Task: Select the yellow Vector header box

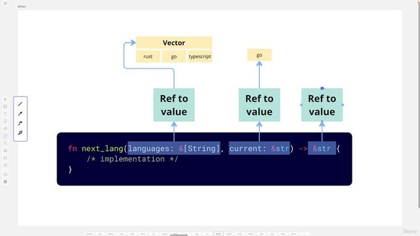Action: coord(174,43)
